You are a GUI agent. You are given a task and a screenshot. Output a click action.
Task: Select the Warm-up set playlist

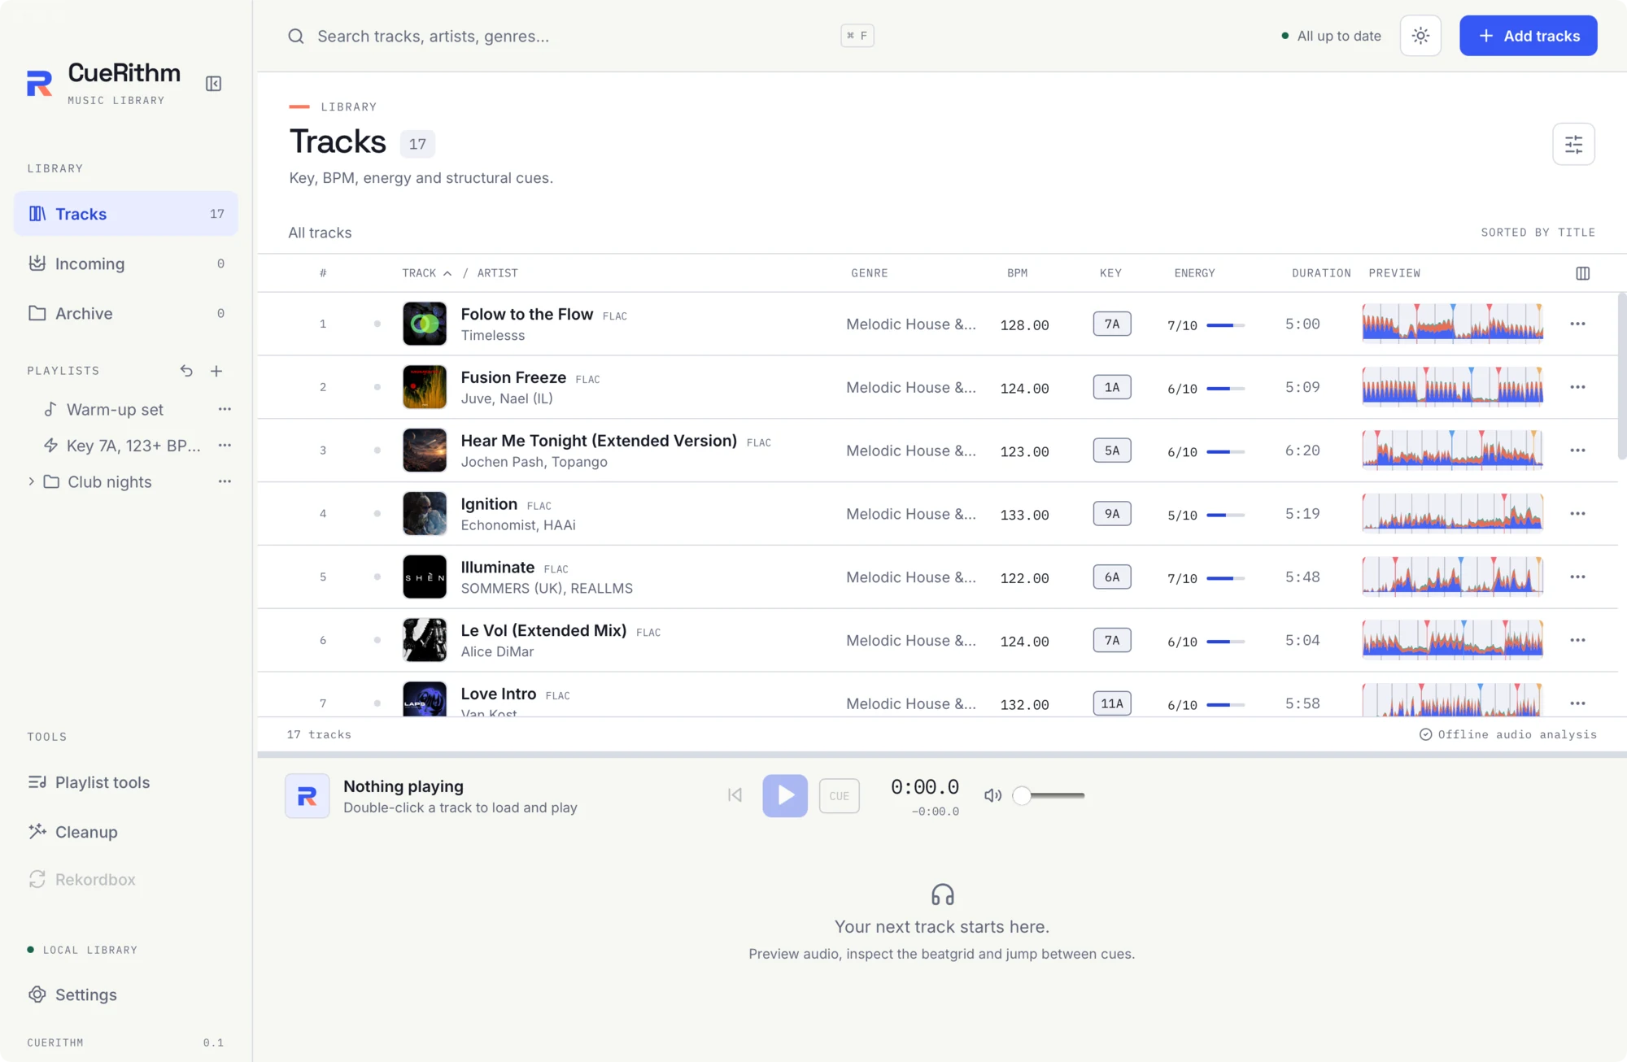tap(115, 410)
